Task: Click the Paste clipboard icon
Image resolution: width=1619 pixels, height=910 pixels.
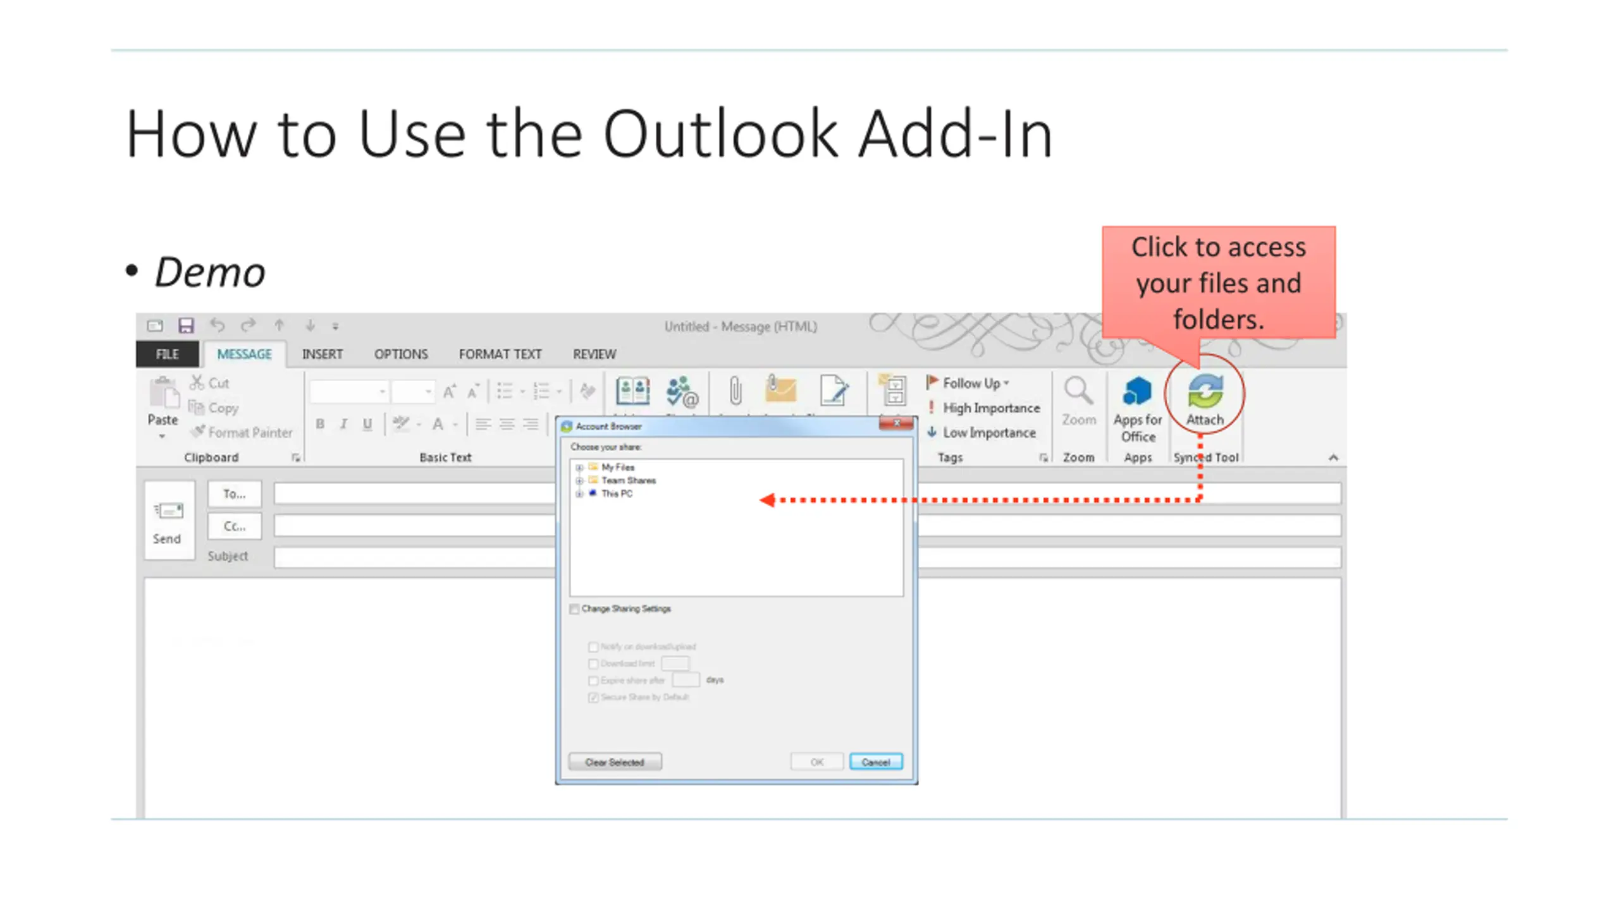Action: (164, 392)
